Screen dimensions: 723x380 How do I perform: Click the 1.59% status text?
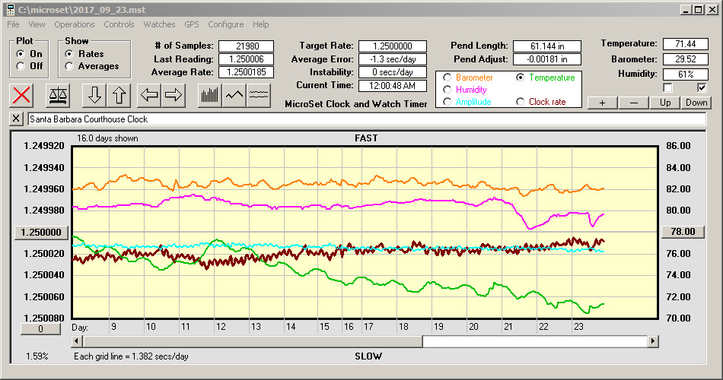coord(37,356)
